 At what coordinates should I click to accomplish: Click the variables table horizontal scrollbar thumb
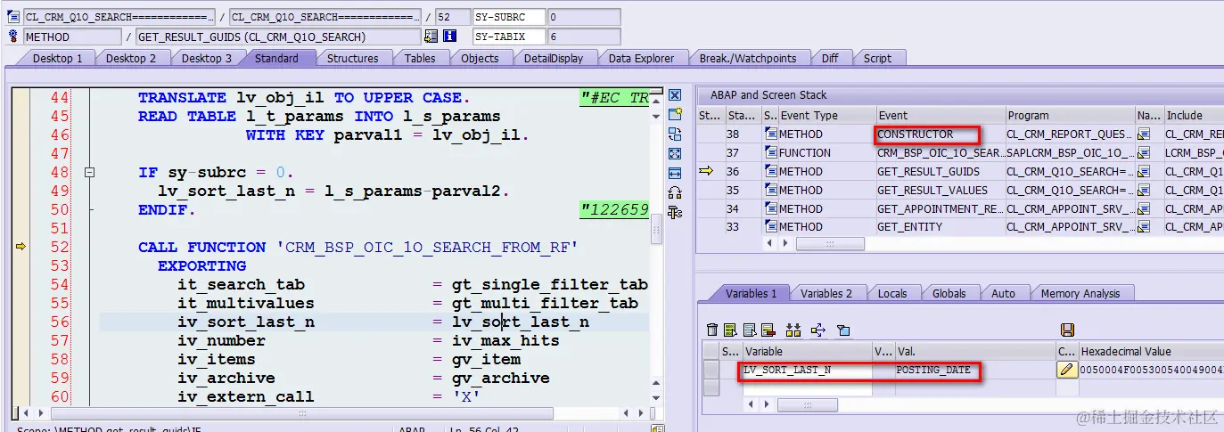(x=807, y=405)
